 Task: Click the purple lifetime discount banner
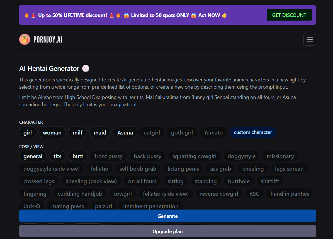pyautogui.click(x=139, y=15)
